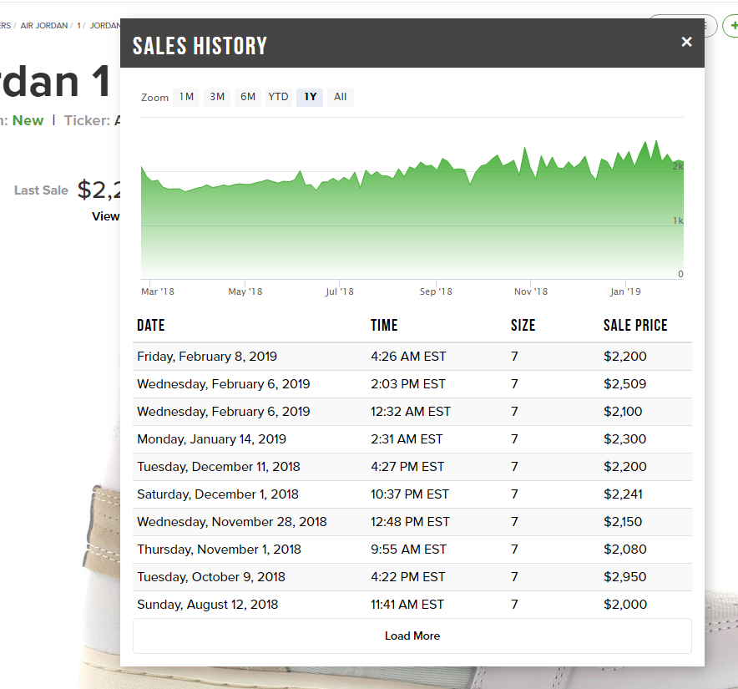Click the Time column header
The image size is (738, 689).
(x=384, y=326)
